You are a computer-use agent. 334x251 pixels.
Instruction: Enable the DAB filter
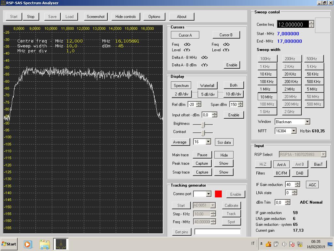pos(300,173)
